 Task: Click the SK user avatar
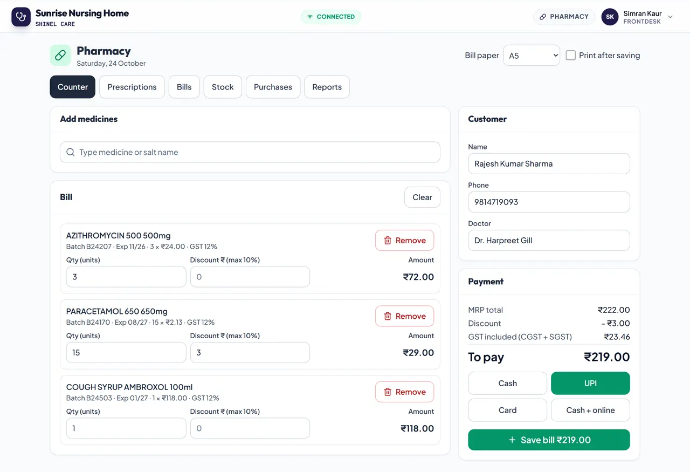click(x=610, y=17)
